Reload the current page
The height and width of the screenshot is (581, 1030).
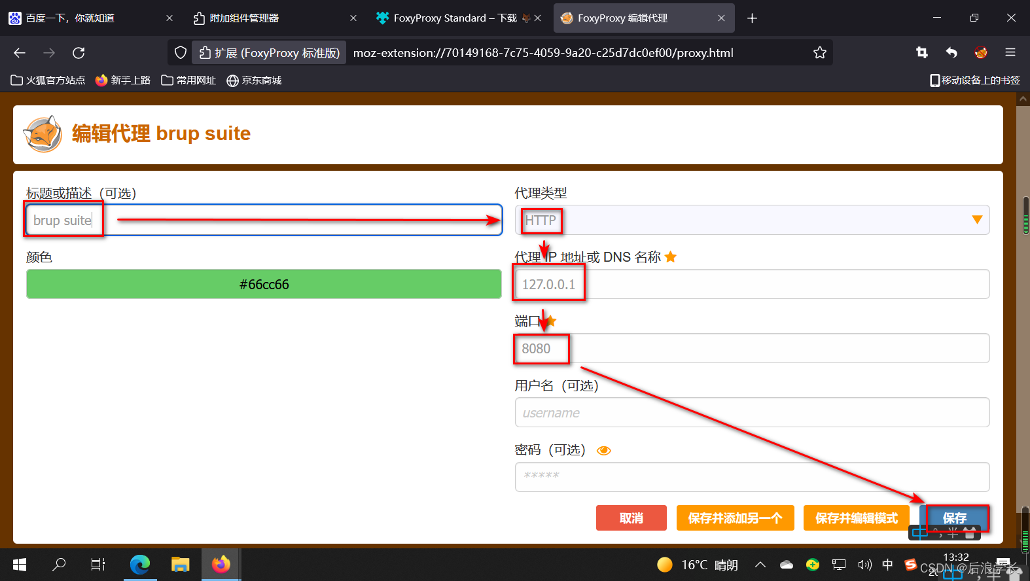click(x=79, y=53)
